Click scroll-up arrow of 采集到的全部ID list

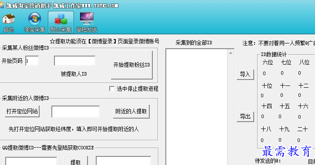[231, 53]
